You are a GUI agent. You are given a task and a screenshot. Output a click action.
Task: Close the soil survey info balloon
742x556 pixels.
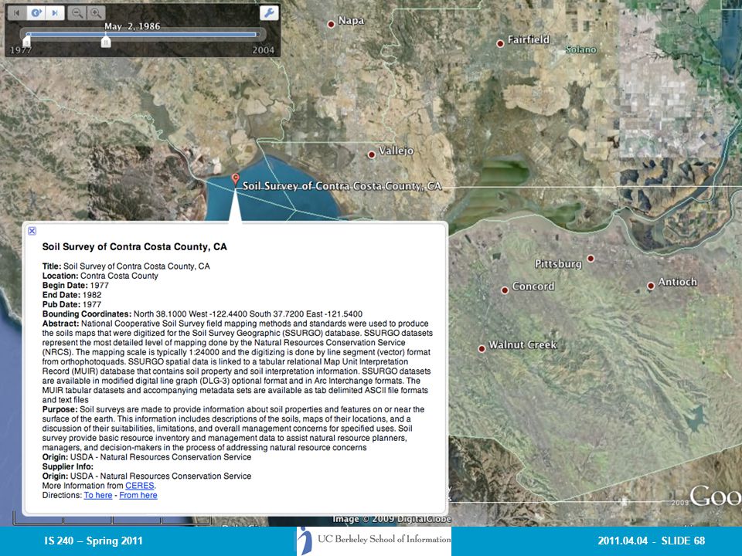[32, 231]
